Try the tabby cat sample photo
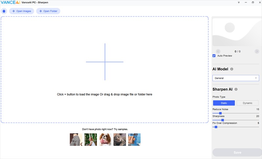The width and height of the screenshot is (262, 159). [120, 139]
